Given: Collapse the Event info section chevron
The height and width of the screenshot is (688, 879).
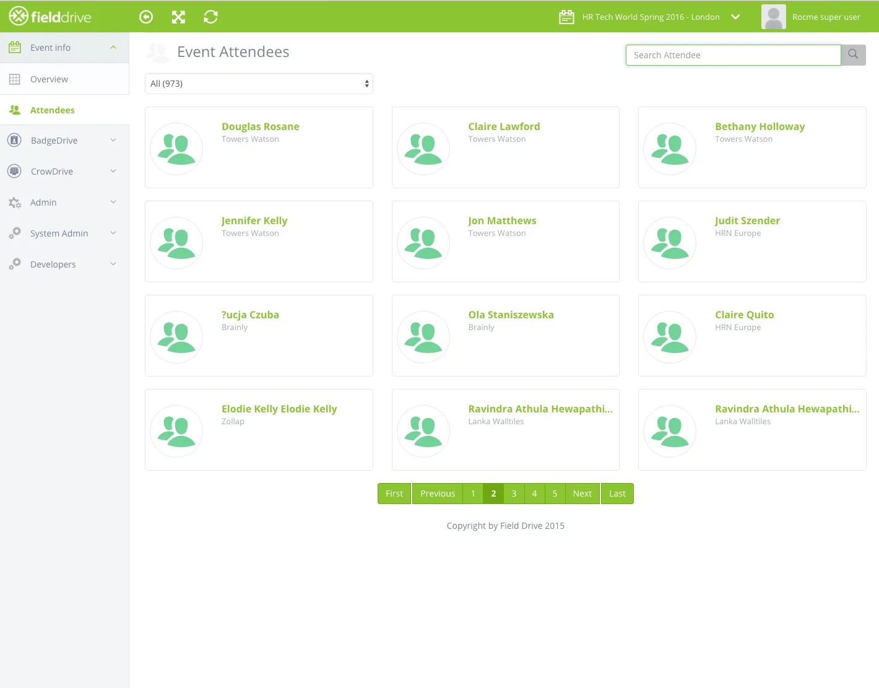Looking at the screenshot, I should (113, 47).
